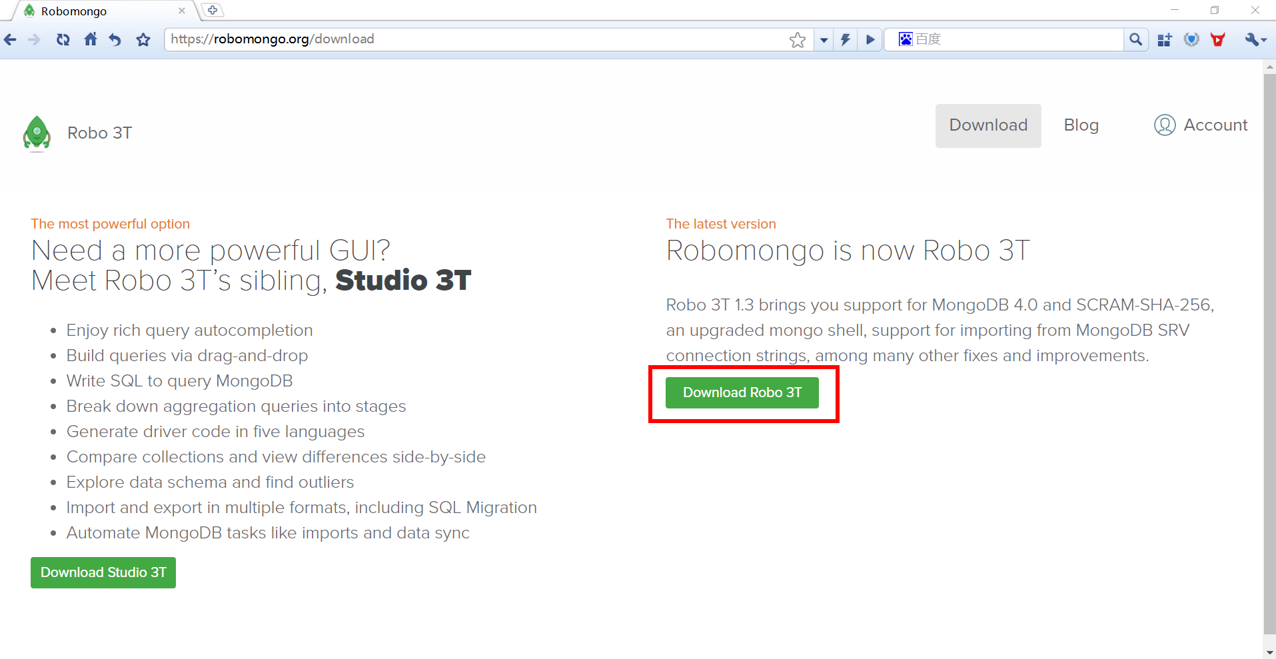Minimize the browser window
The image size is (1276, 659).
(1175, 10)
